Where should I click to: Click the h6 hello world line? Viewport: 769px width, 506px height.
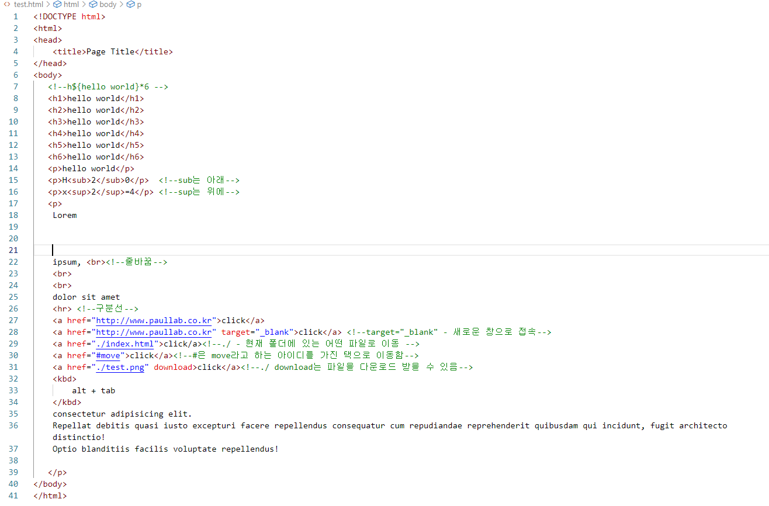[x=96, y=157]
